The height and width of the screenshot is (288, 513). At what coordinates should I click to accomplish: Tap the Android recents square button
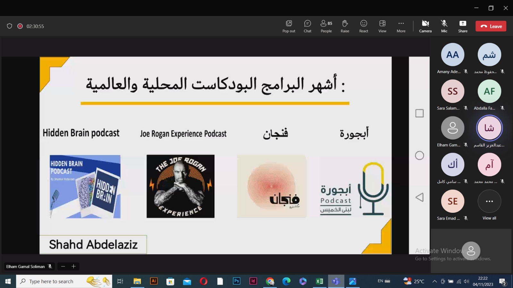tap(419, 113)
